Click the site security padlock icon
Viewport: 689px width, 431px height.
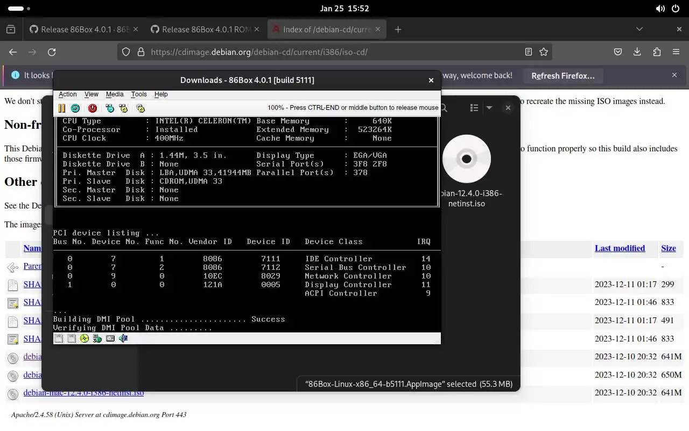point(141,52)
